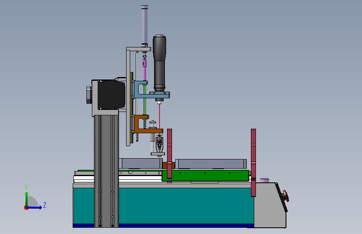The width and height of the screenshot is (362, 234).
Task: Pick the gray pneumatic cylinder at the top
Action: [x=144, y=25]
